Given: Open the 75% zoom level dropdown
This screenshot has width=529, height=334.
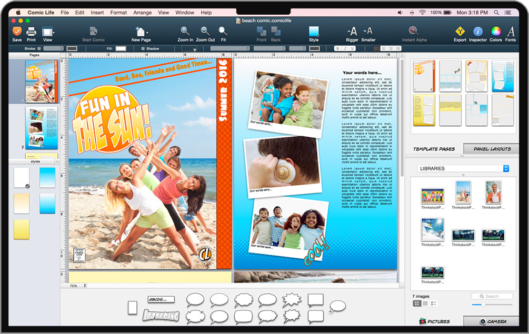Looking at the screenshot, I should pos(76,286).
